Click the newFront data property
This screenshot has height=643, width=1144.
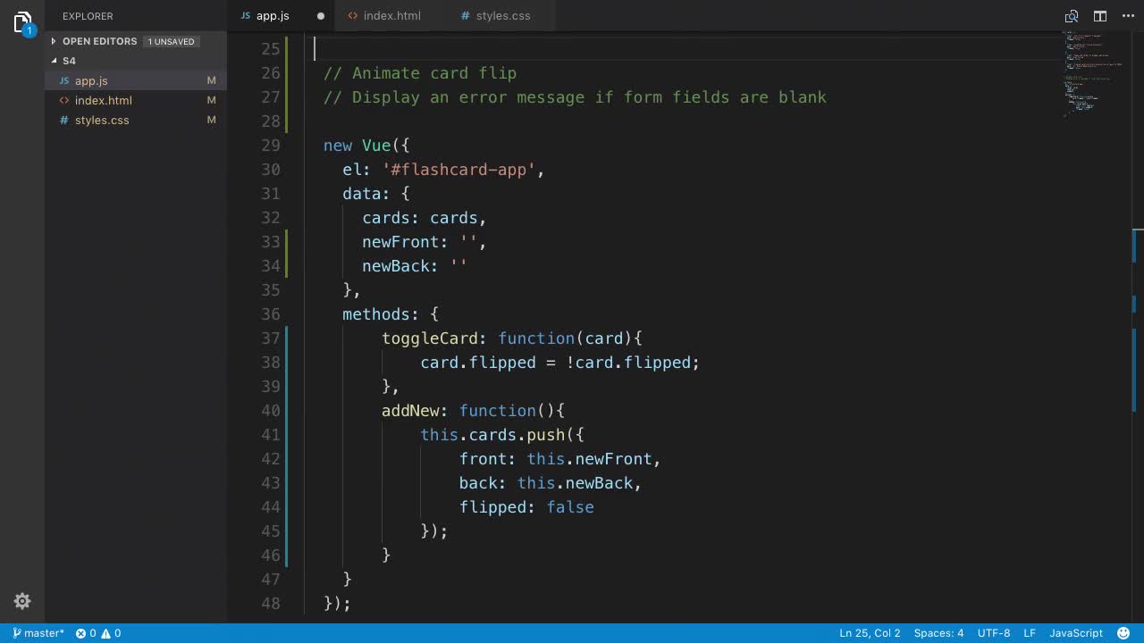[x=401, y=242]
